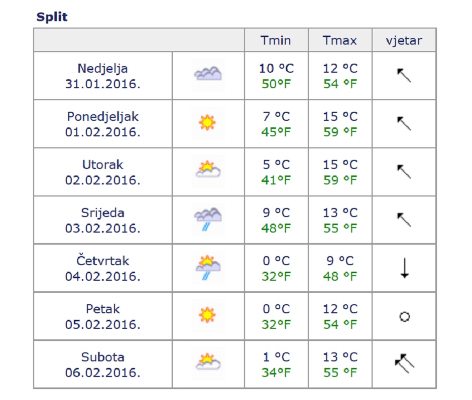Click the rainy cloud icon for Srijeda
The image size is (472, 400).
click(208, 219)
